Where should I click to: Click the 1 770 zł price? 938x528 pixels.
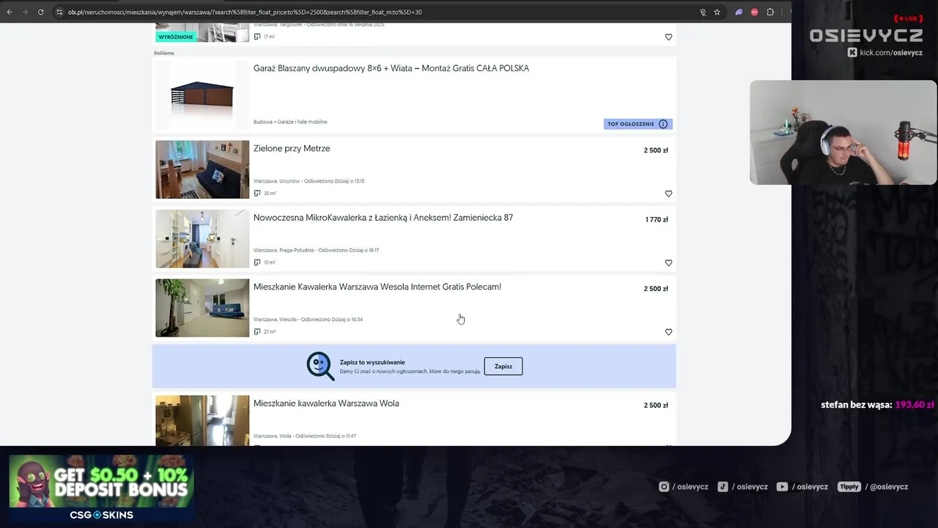tap(657, 219)
